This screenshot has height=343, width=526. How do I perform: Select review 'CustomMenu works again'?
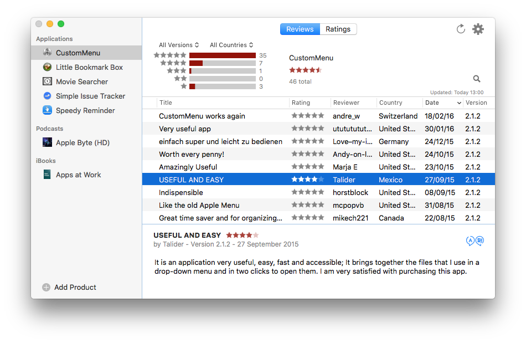[319, 116]
